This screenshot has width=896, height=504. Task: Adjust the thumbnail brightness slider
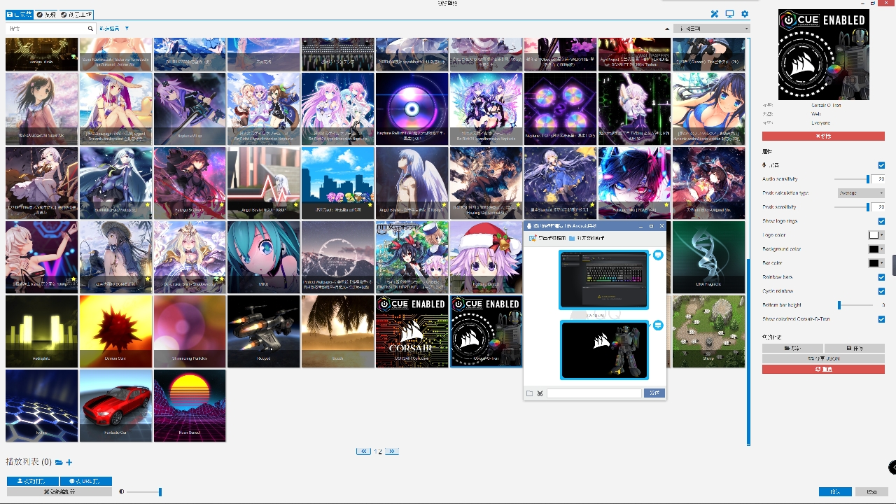tap(143, 492)
